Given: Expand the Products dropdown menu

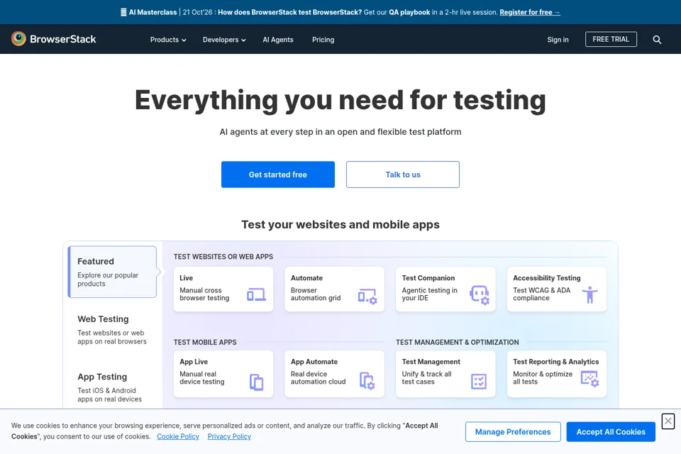Looking at the screenshot, I should [x=168, y=40].
